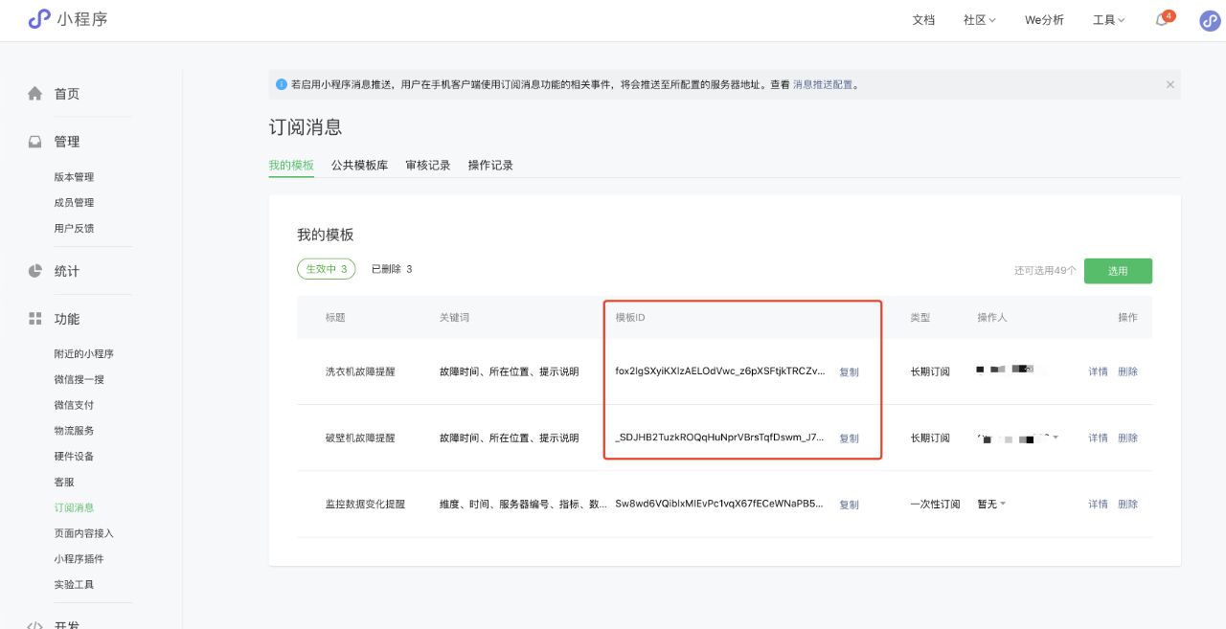Click the 关键词 column header
The width and height of the screenshot is (1226, 629).
click(x=455, y=318)
